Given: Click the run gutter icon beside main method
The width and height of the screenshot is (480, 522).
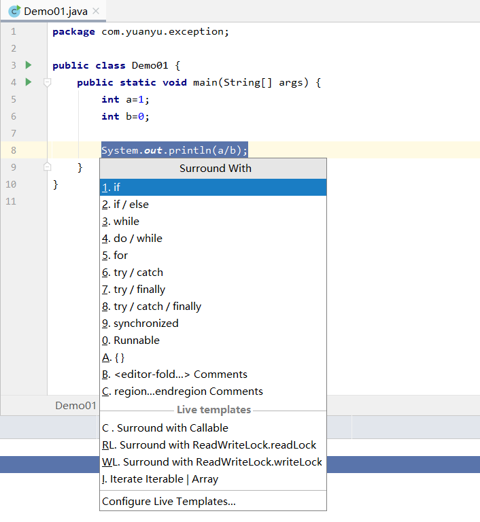Looking at the screenshot, I should pyautogui.click(x=29, y=82).
